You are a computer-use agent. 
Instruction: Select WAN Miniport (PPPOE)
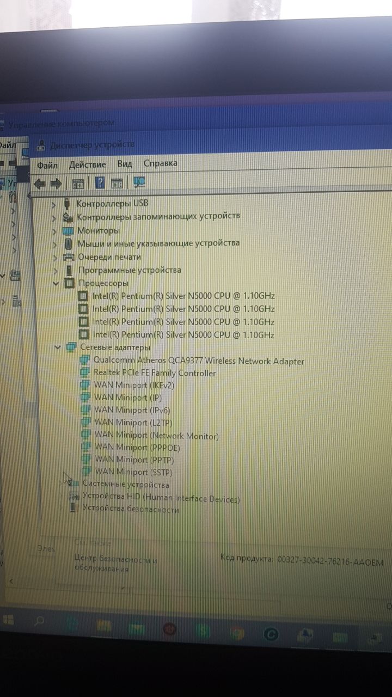click(137, 448)
